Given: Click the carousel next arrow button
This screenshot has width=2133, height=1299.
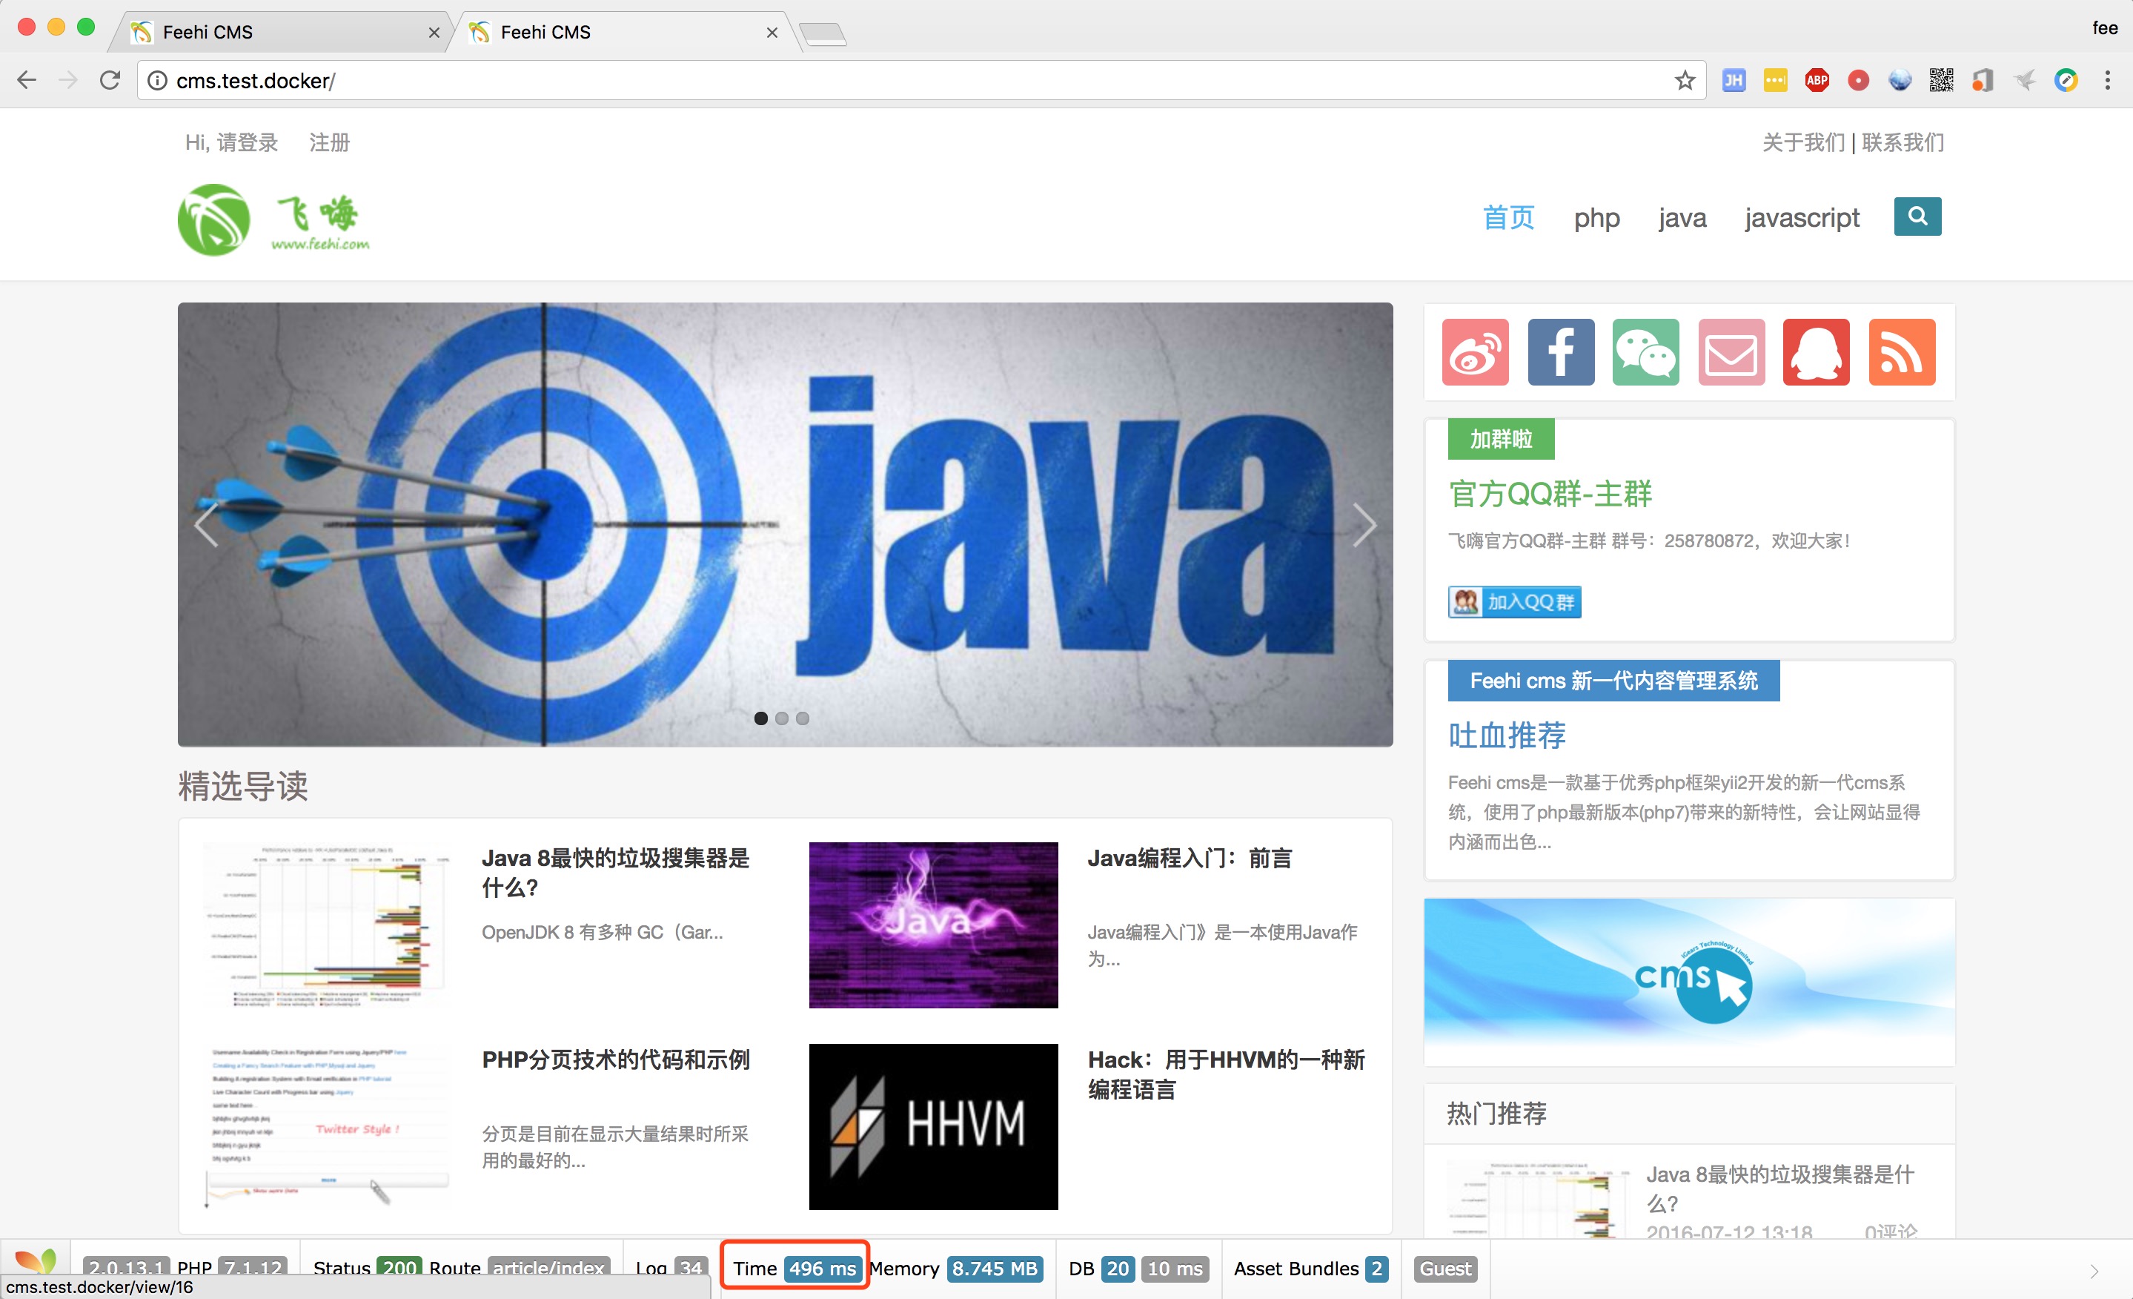Looking at the screenshot, I should 1361,526.
